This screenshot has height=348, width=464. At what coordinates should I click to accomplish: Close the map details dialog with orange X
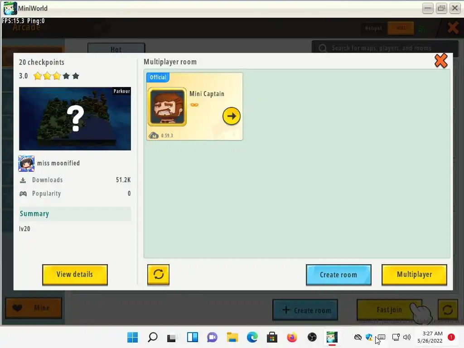(x=440, y=61)
